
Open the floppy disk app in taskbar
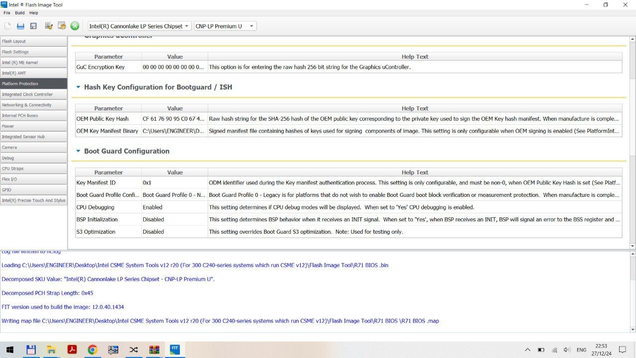coord(31,350)
